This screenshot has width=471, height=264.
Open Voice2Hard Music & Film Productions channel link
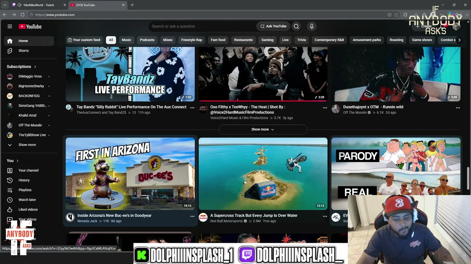click(239, 118)
